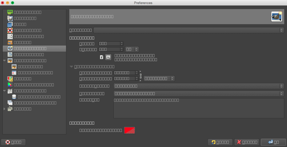
Task: Open the Appearance sub-item under Image Windows
Action: (34, 67)
